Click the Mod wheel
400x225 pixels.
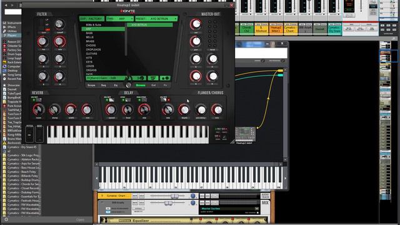(39, 134)
